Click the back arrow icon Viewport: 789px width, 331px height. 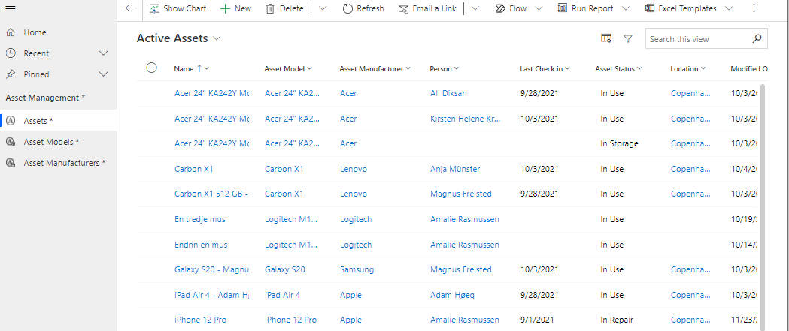point(129,8)
